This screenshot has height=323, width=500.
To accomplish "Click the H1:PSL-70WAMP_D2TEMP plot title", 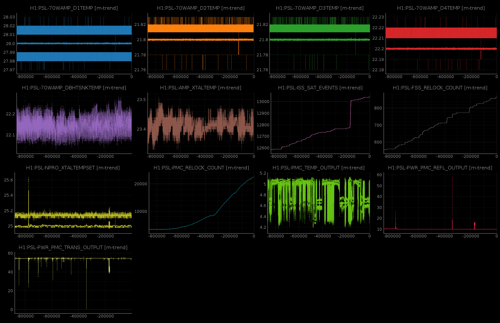I will (x=200, y=8).
